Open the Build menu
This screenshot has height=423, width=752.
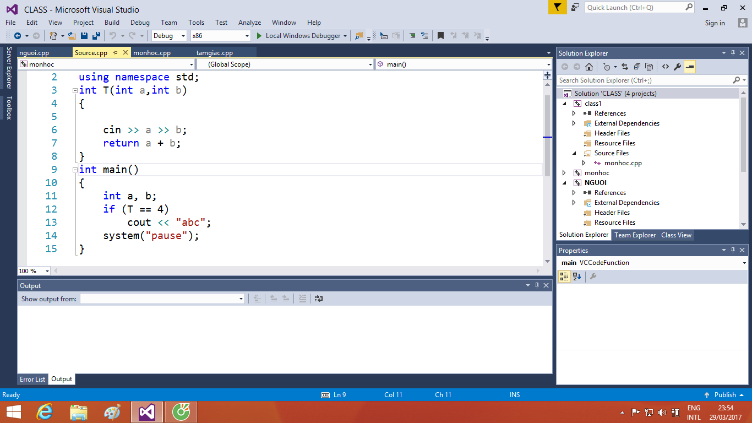pos(112,23)
